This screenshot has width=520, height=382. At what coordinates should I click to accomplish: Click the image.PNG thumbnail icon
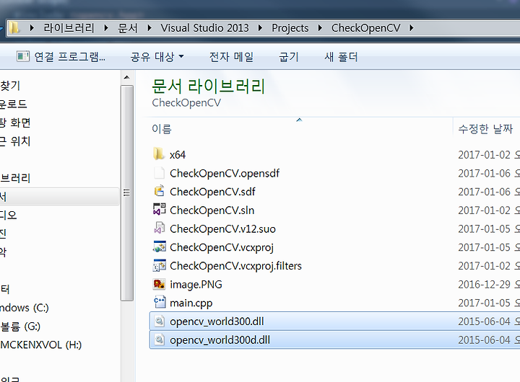(159, 284)
